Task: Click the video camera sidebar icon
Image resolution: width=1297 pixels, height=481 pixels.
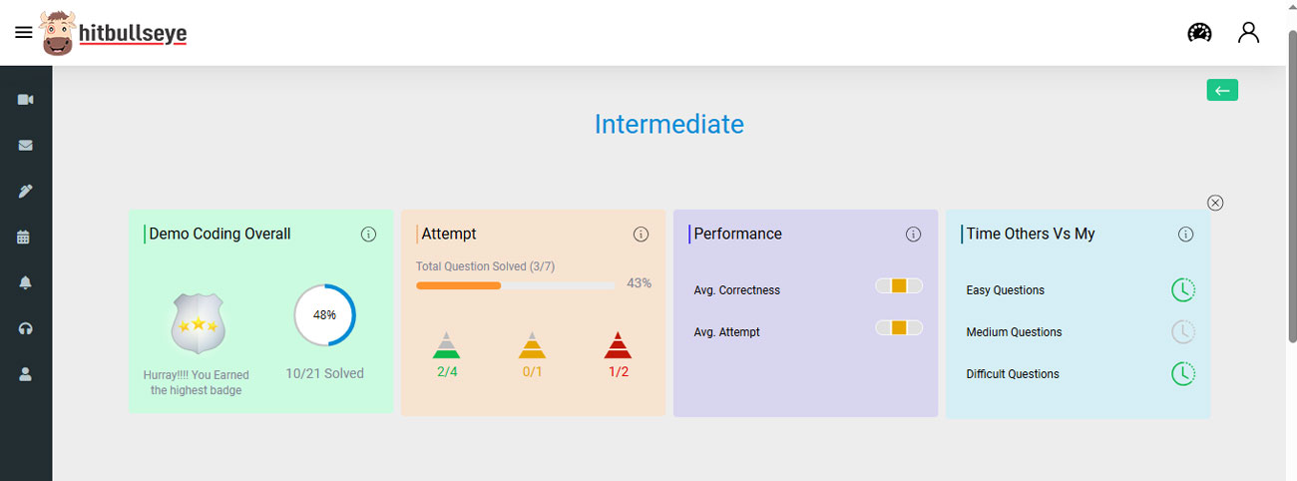Action: 26,100
